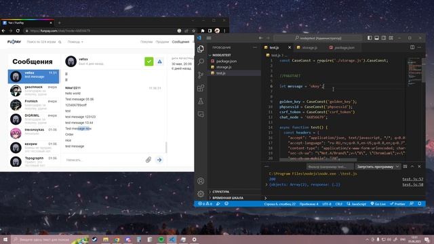Open the test.js:57 source link in console
Viewport: 434px width, 244px height.
(413, 179)
